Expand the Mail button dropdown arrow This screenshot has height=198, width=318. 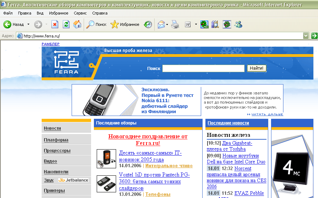(x=167, y=24)
